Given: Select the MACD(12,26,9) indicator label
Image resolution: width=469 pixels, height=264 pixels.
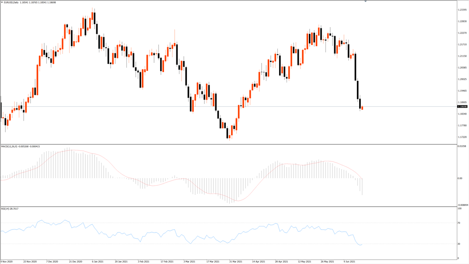Looking at the screenshot, I should [x=9, y=146].
